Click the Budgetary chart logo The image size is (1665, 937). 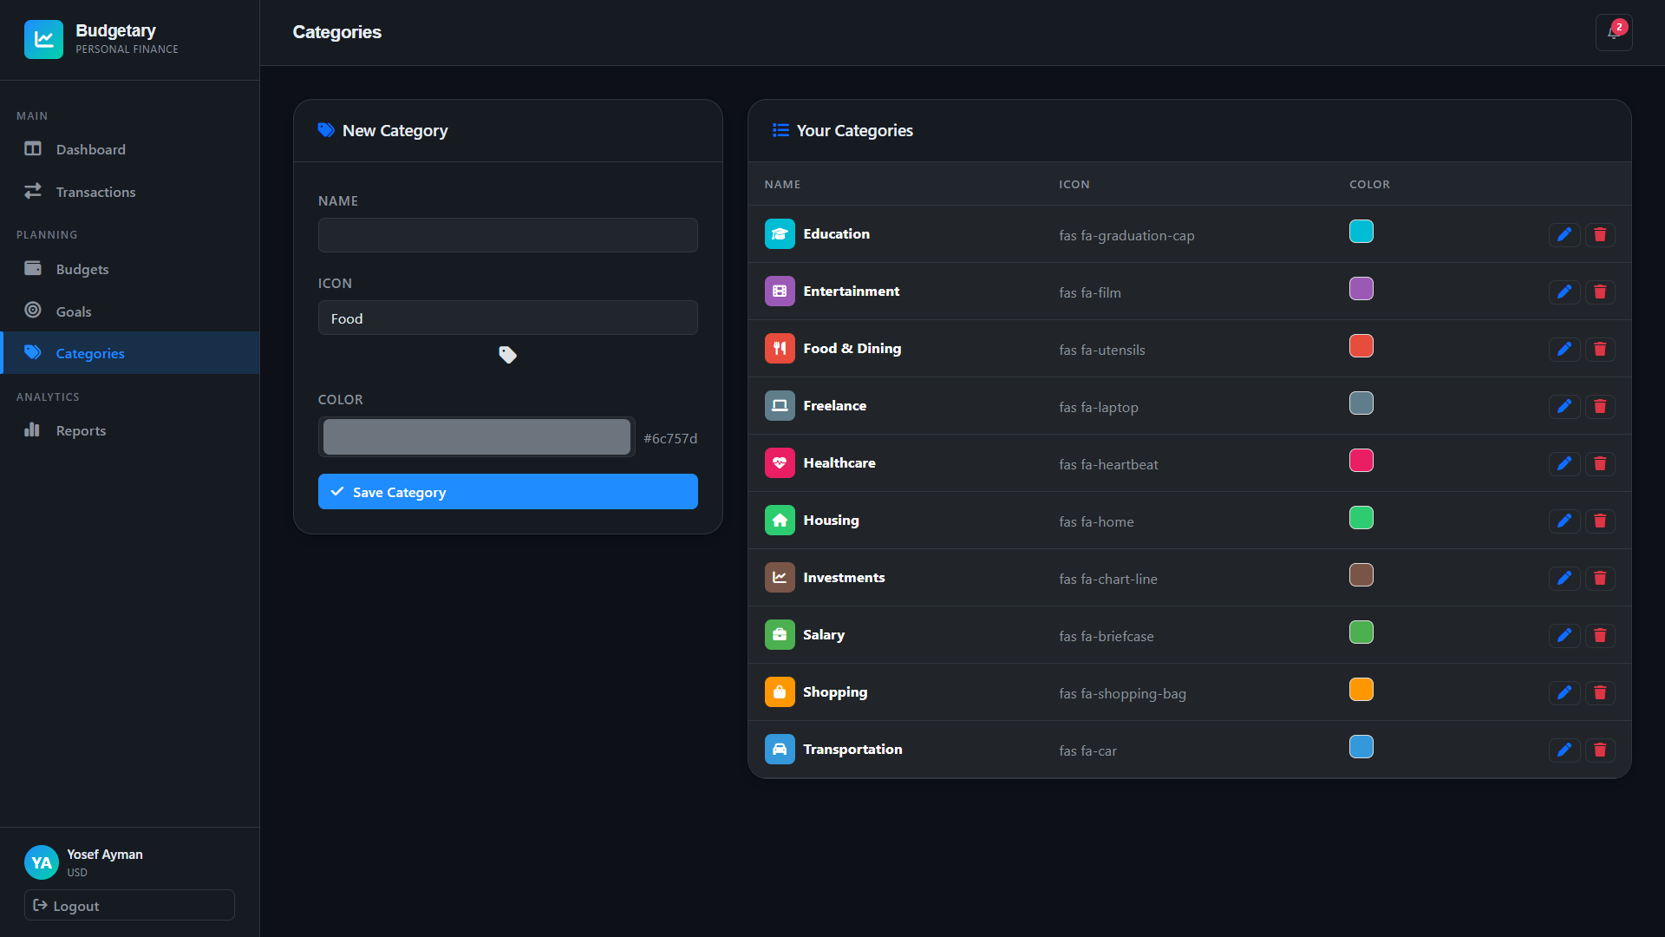pos(43,39)
